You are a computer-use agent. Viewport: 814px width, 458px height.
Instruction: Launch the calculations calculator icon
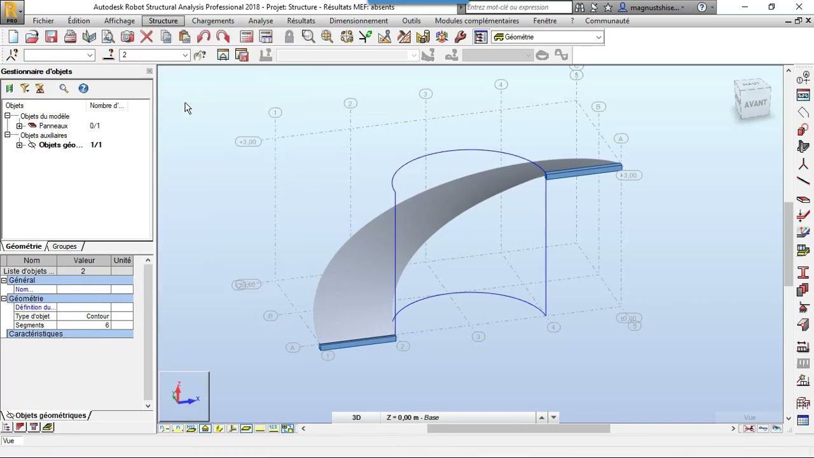tap(247, 37)
